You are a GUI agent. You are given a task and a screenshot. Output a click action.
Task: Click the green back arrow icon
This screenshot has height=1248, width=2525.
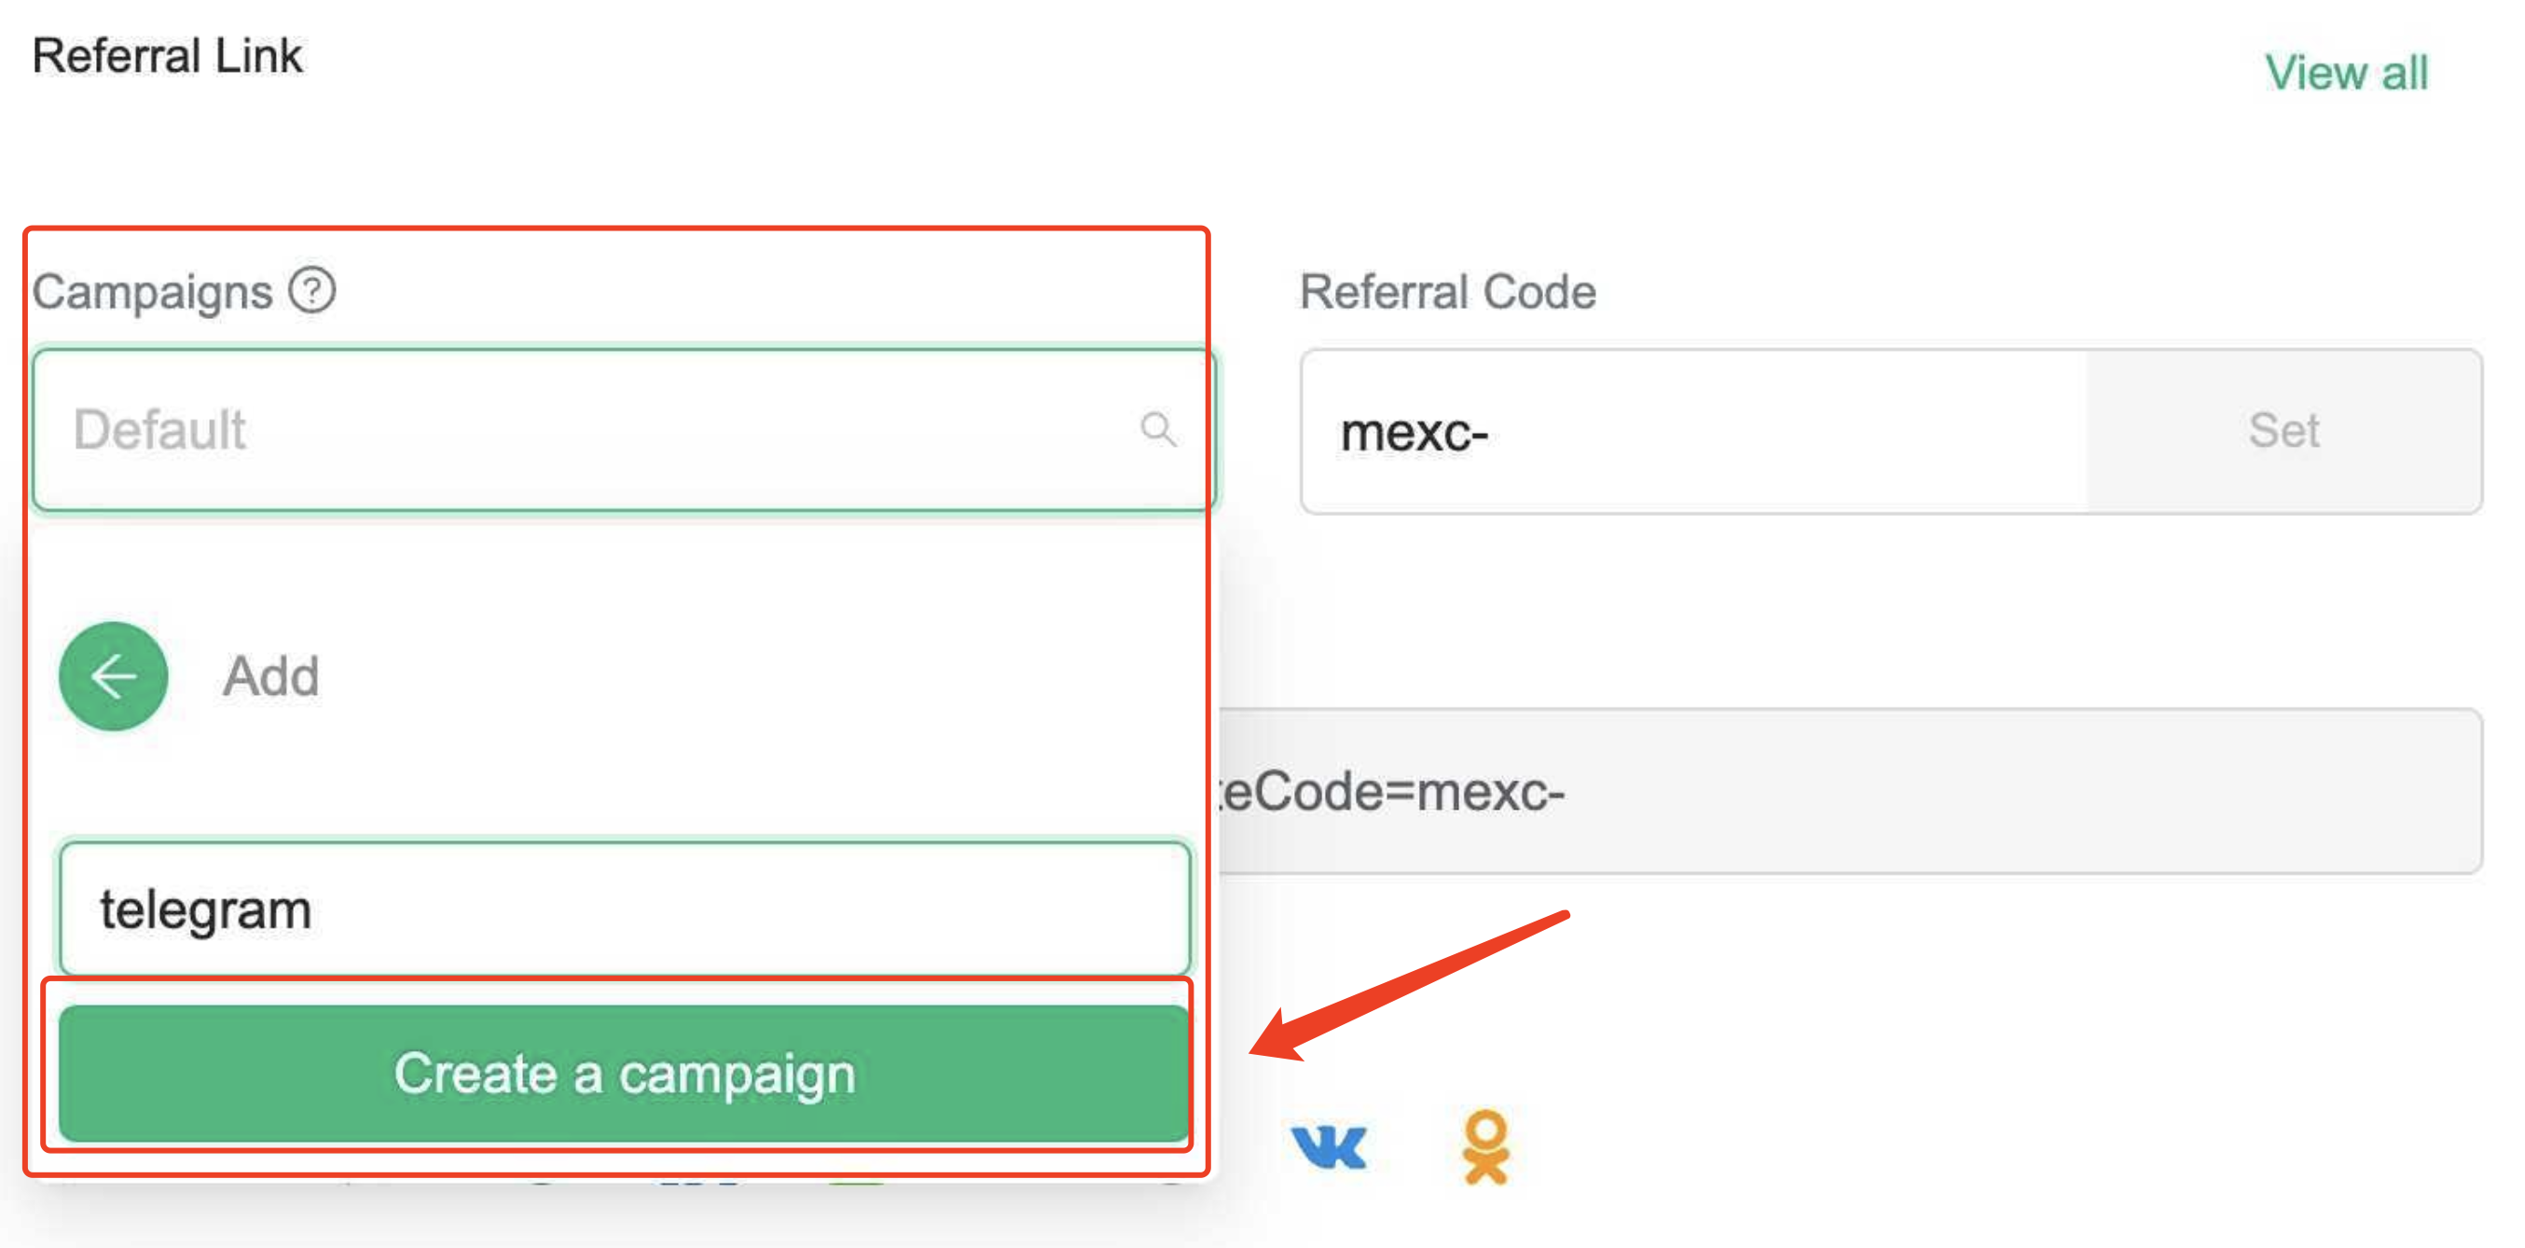pyautogui.click(x=114, y=676)
